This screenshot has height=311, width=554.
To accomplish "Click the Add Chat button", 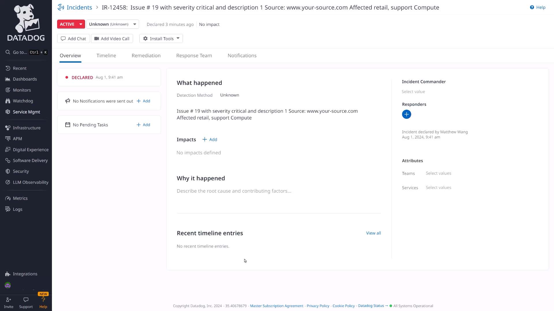I will [73, 39].
